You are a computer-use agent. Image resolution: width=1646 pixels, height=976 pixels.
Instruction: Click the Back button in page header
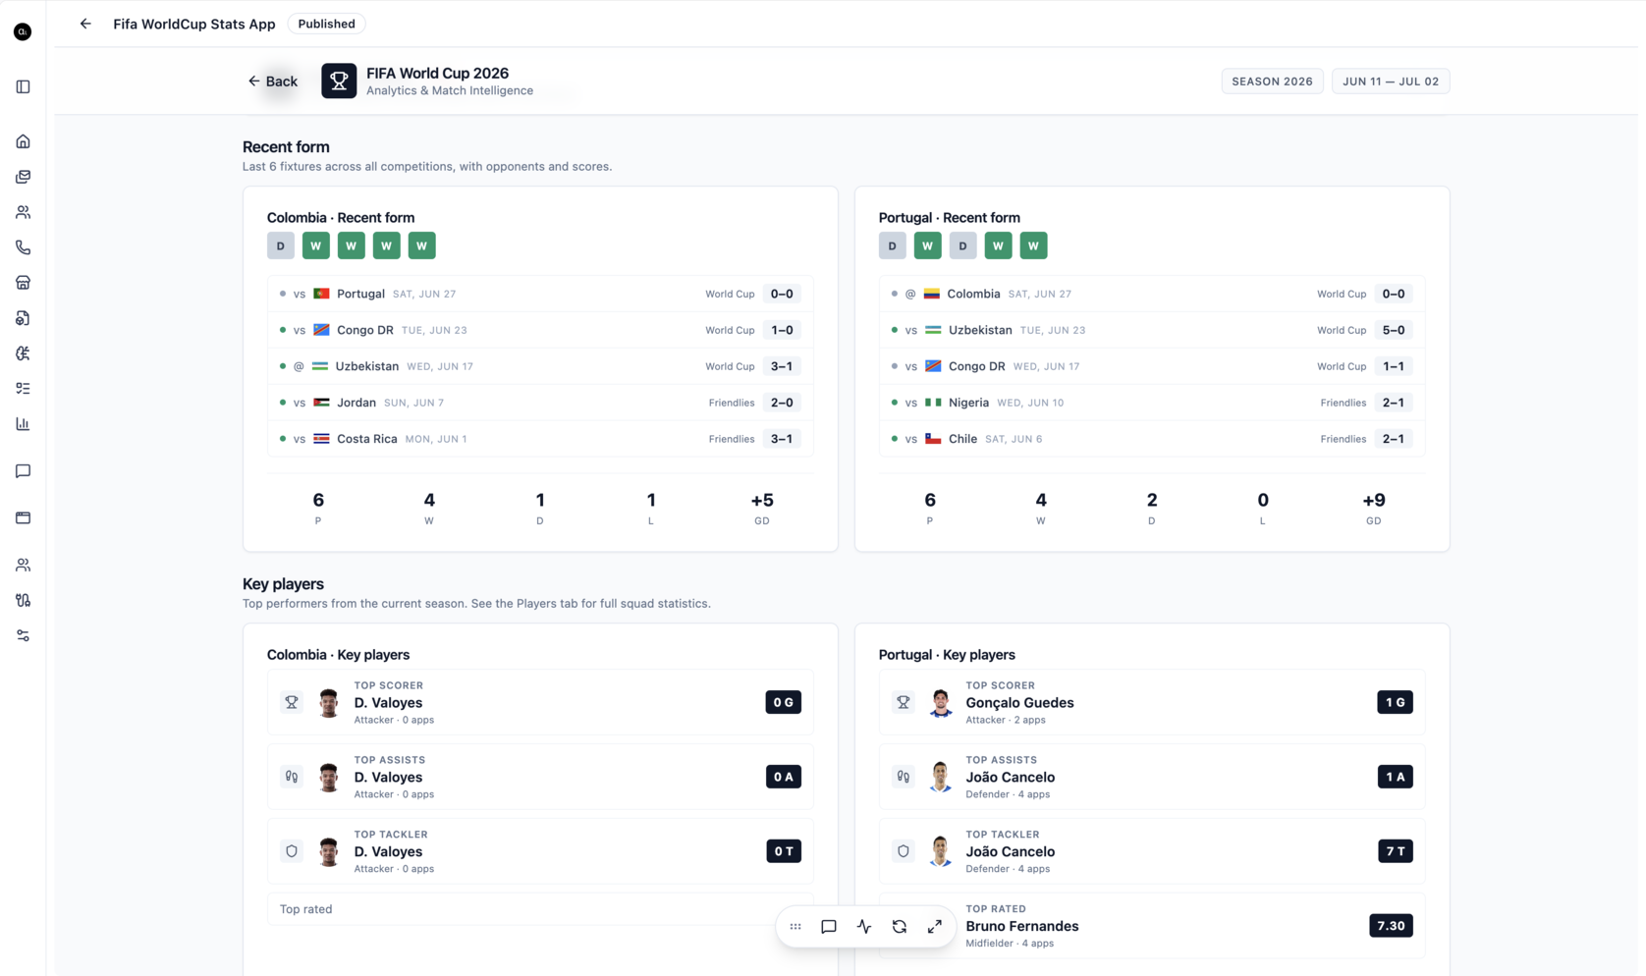(273, 81)
